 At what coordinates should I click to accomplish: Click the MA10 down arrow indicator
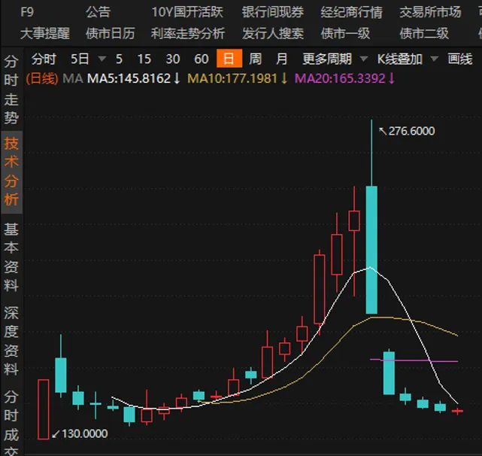284,78
